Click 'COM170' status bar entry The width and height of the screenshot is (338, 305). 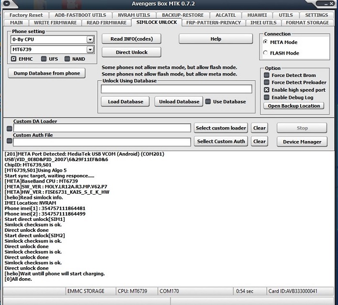[x=169, y=291]
